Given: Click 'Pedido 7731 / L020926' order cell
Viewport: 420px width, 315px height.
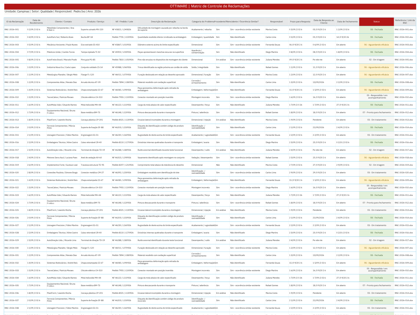Looking at the screenshot, I should (124, 37).
